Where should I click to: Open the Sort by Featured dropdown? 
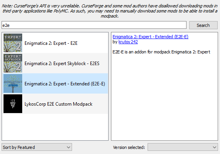37,147
